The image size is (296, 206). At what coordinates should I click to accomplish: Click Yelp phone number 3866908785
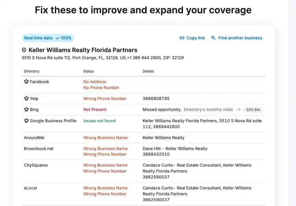tap(156, 99)
